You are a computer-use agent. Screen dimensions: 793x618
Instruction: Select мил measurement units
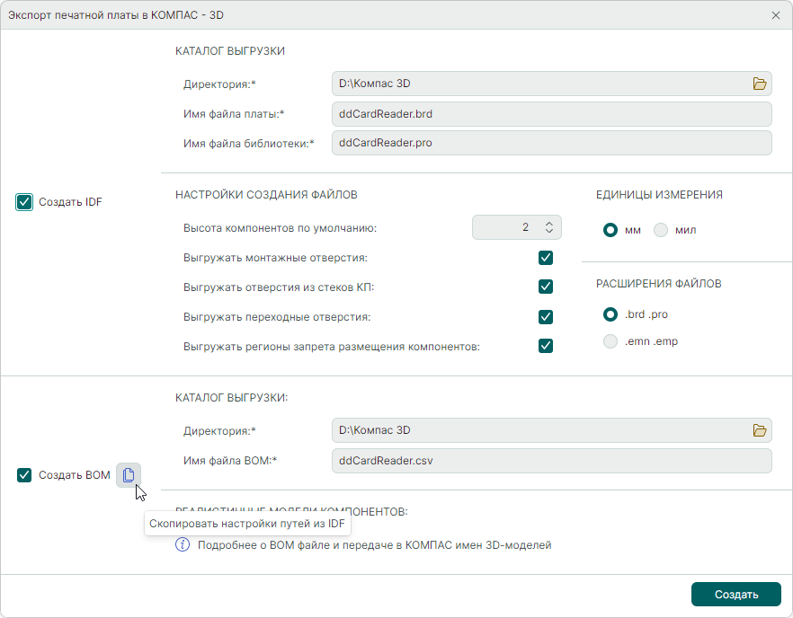661,230
